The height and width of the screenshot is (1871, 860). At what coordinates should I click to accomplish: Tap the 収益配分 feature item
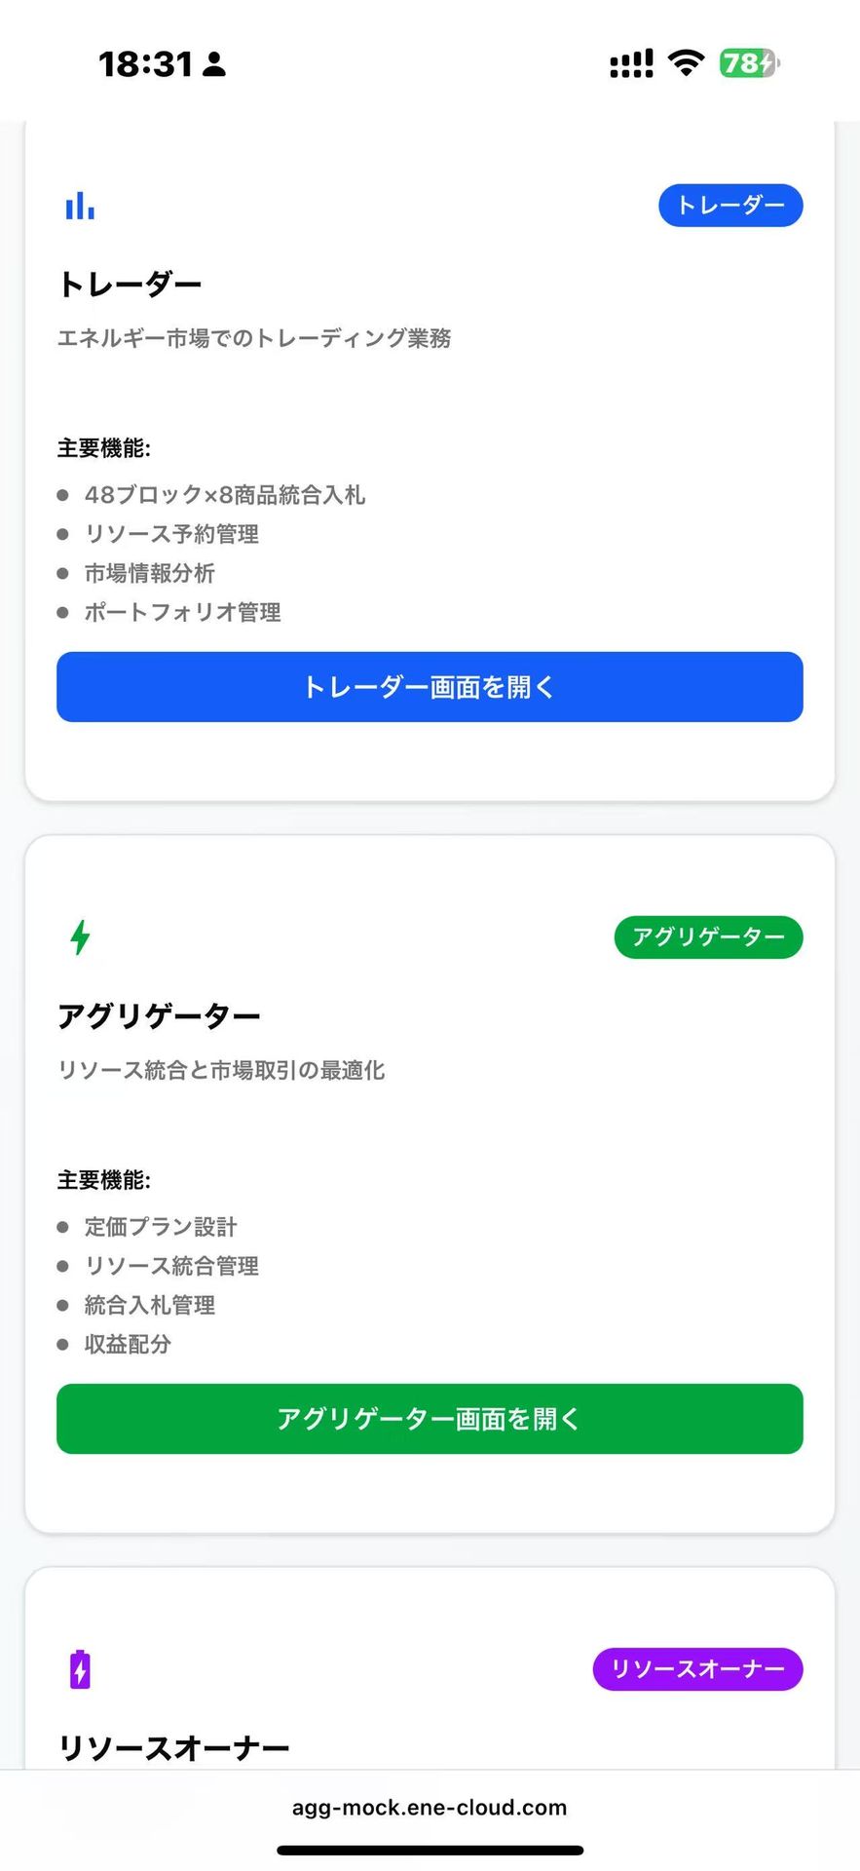[128, 1344]
